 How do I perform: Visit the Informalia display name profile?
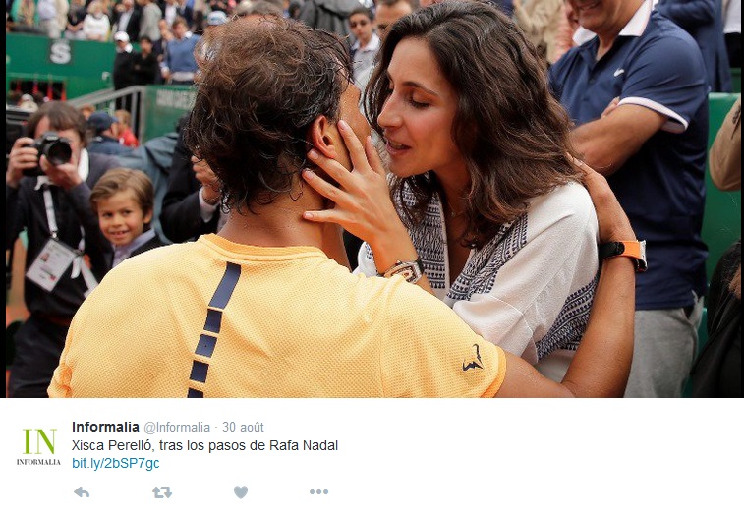point(105,427)
